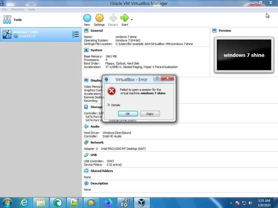Click the windows 7 shine preview thumbnail
The width and height of the screenshot is (278, 208).
tap(244, 55)
